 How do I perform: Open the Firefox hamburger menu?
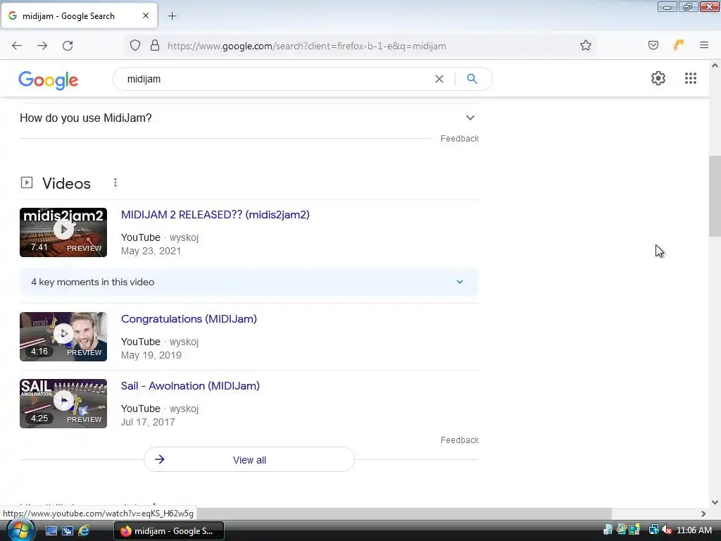coord(704,45)
